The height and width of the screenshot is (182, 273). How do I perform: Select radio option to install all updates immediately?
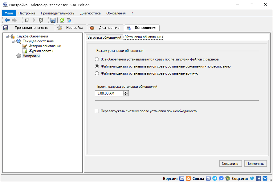click(x=97, y=59)
